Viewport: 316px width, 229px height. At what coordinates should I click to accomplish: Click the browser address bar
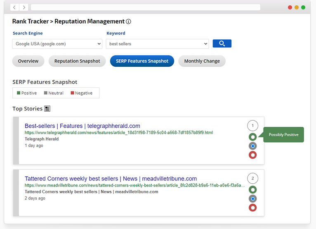[x=145, y=7]
